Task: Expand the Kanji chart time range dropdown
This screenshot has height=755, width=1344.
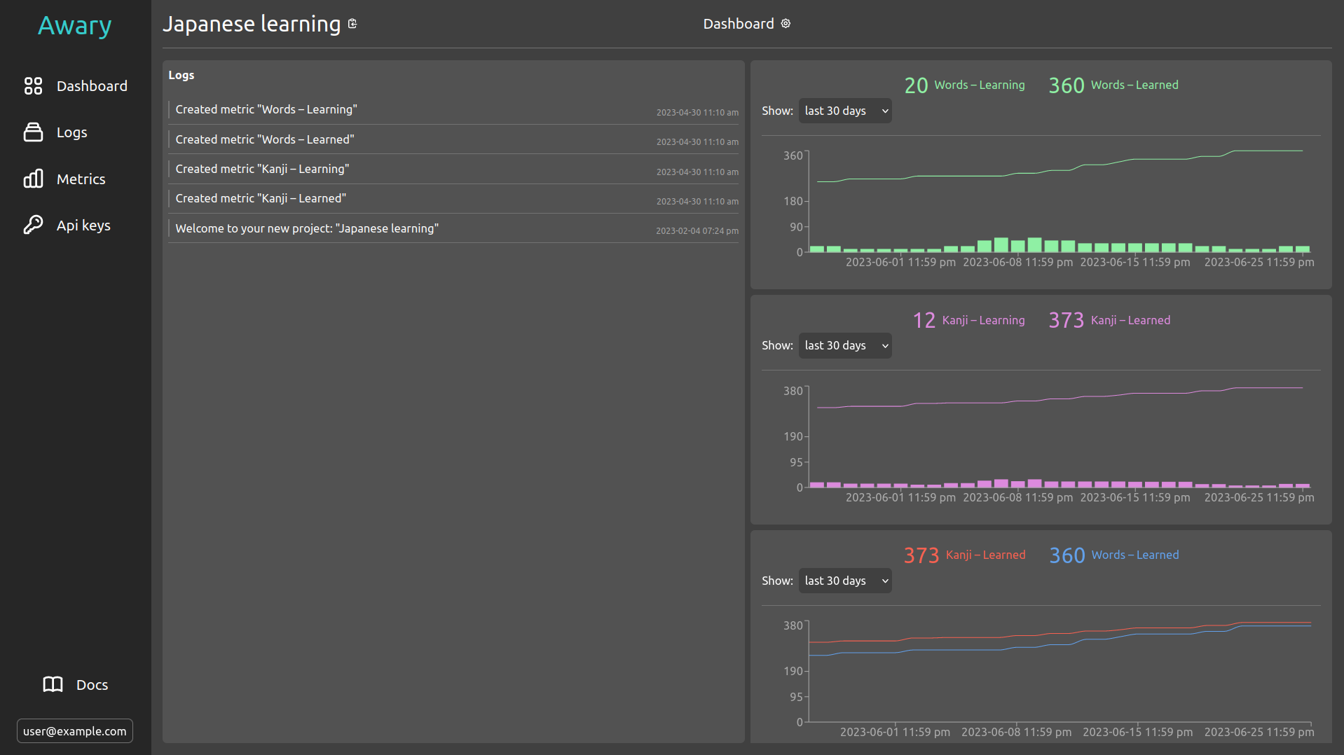Action: point(844,345)
